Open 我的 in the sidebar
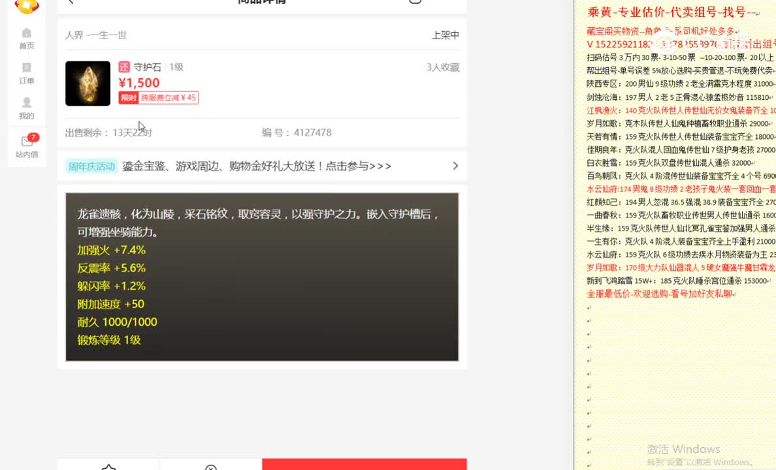The width and height of the screenshot is (776, 470). 27,108
